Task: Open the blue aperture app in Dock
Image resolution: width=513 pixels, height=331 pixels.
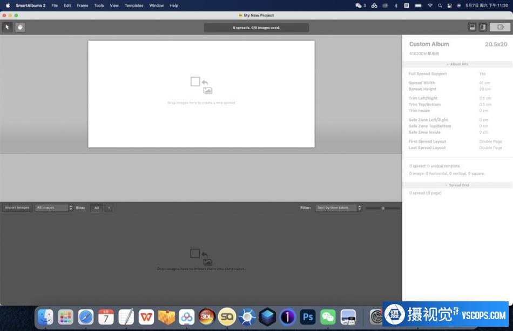Action: click(x=247, y=316)
